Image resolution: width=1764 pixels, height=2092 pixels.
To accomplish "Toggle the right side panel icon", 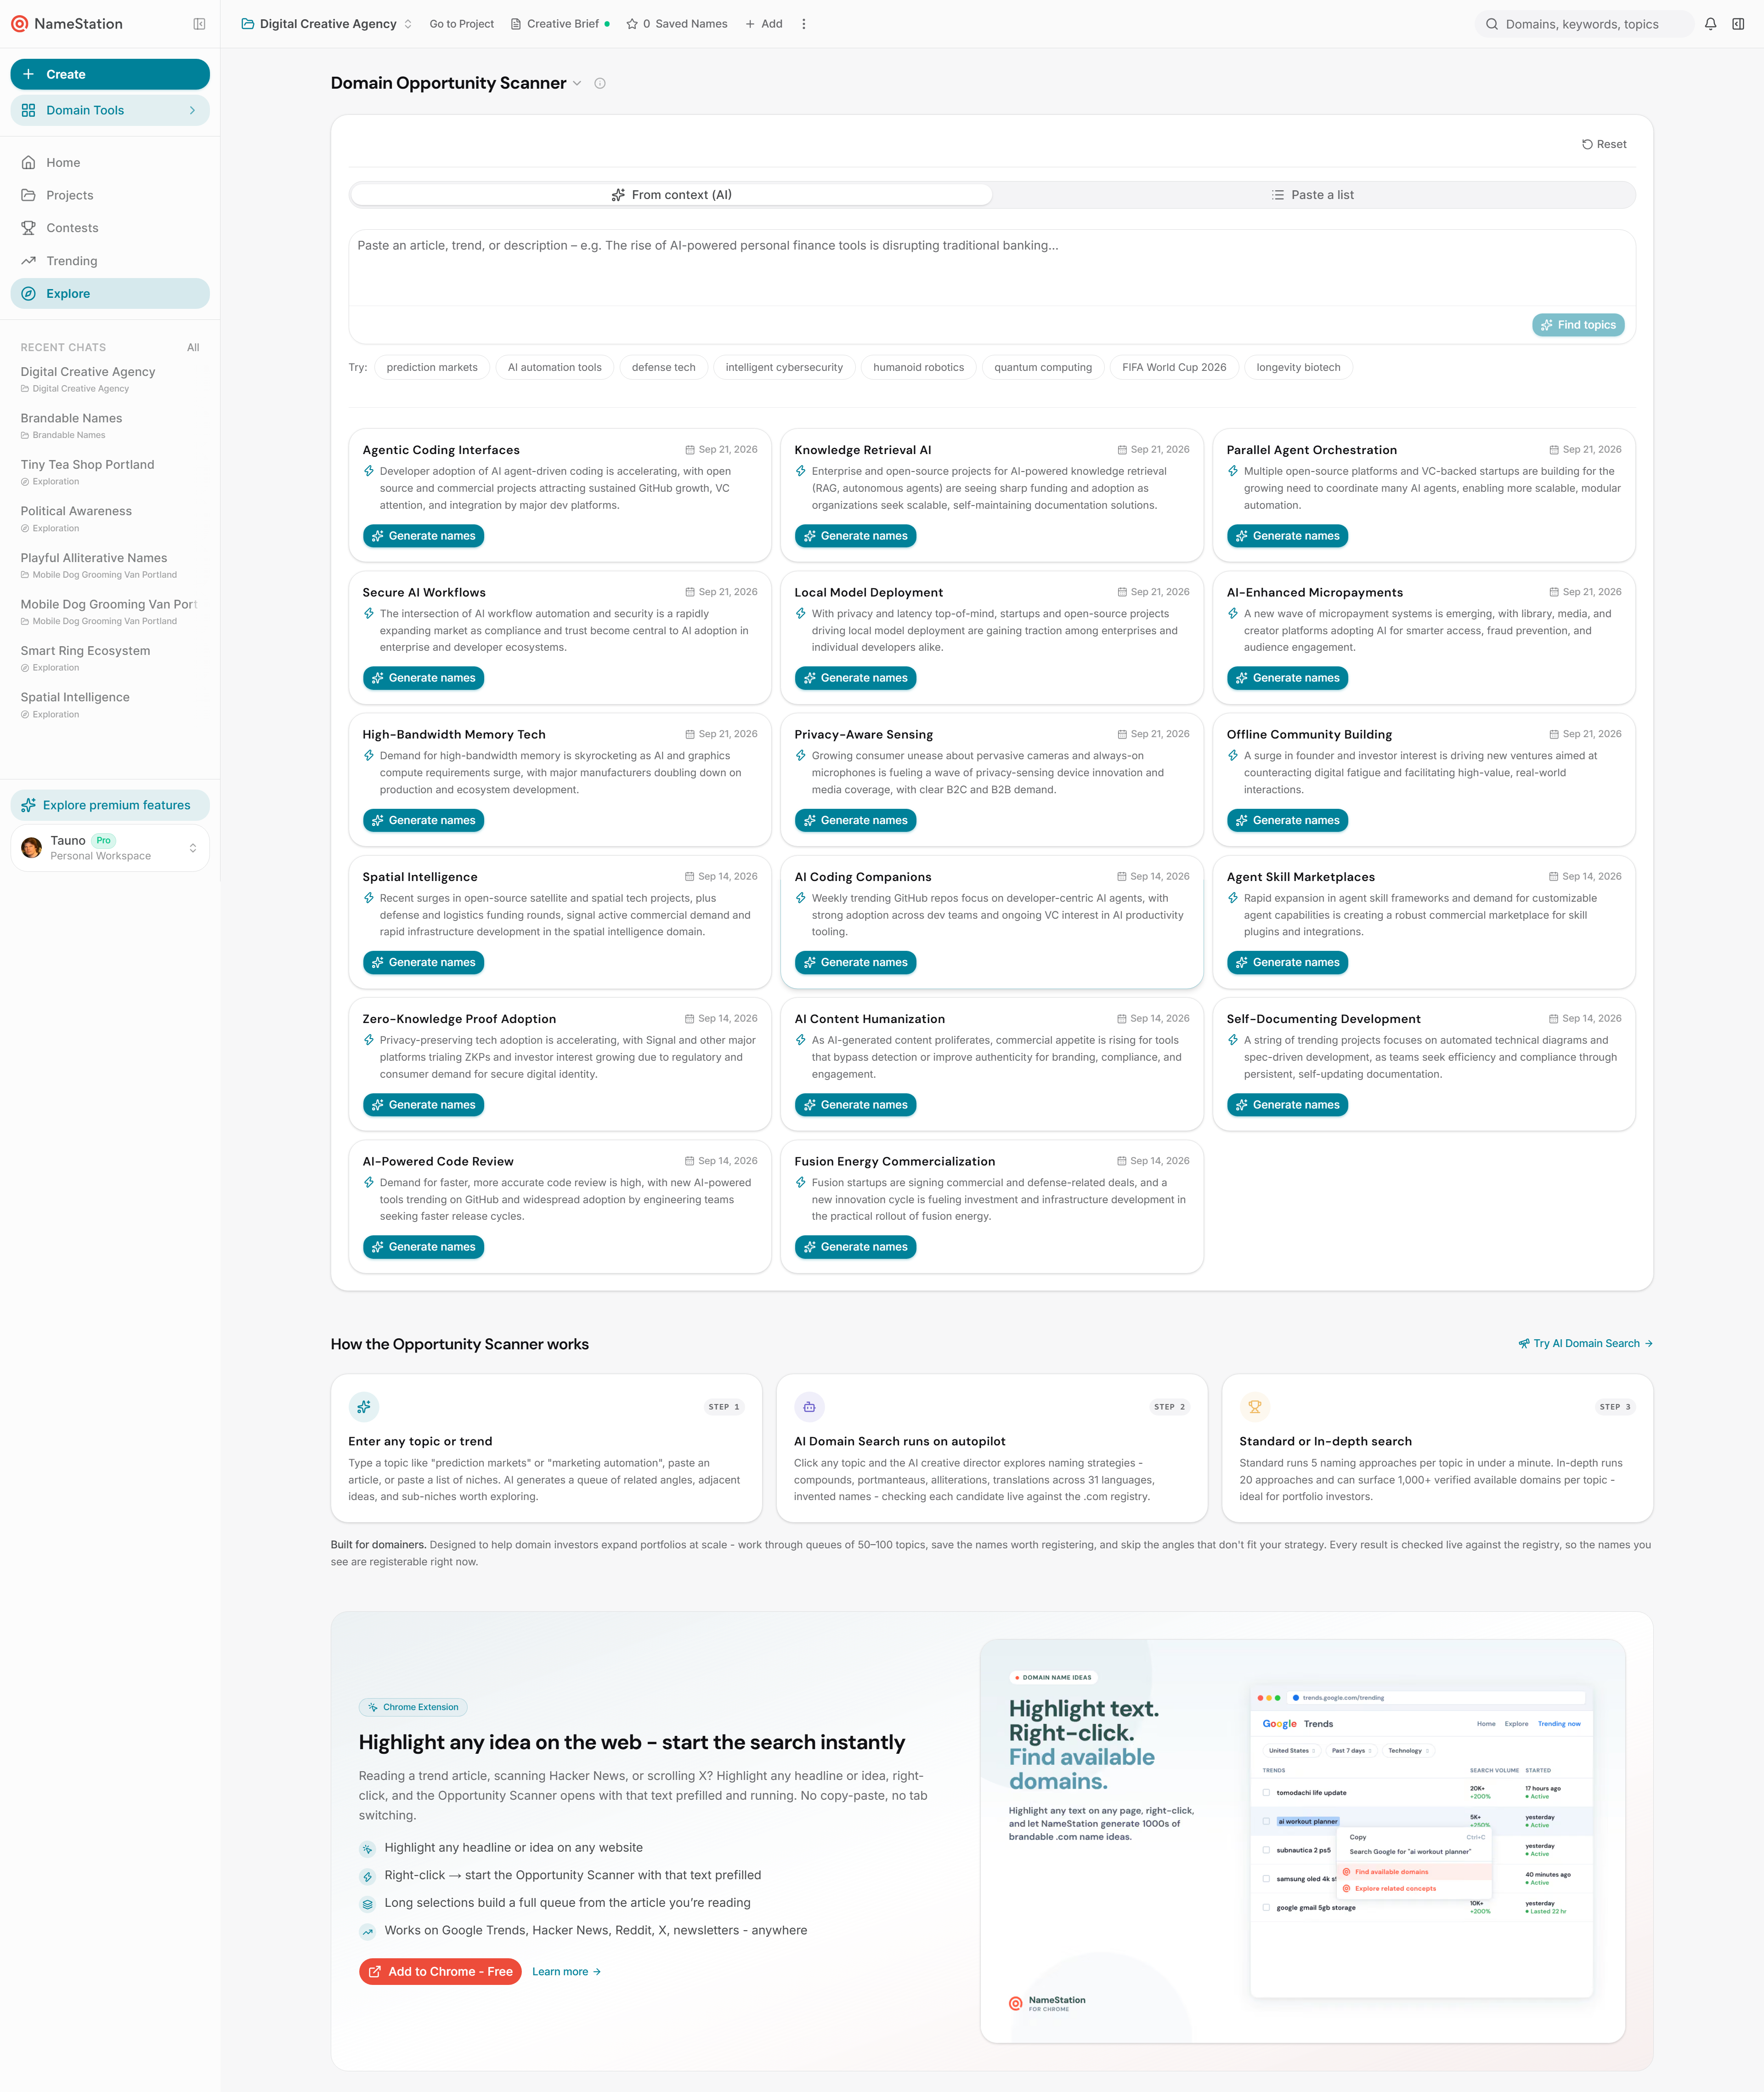I will 1738,24.
